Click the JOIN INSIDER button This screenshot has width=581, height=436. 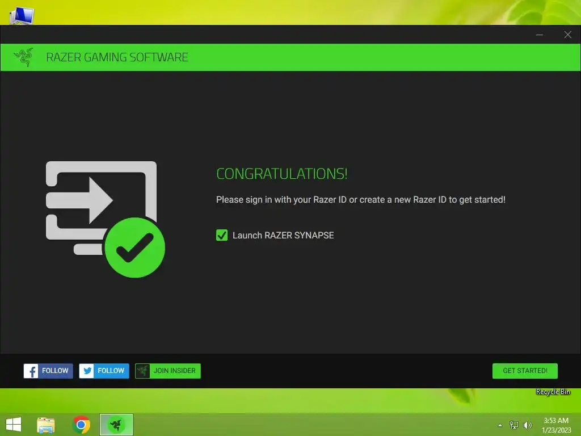click(168, 371)
